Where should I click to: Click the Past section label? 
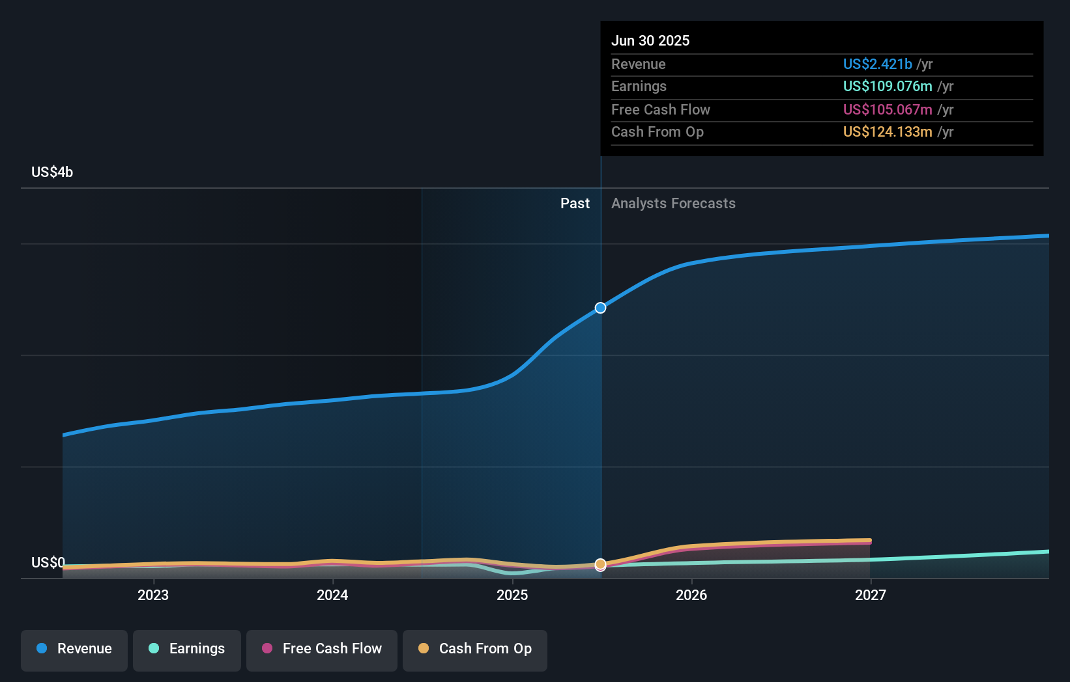click(x=575, y=204)
